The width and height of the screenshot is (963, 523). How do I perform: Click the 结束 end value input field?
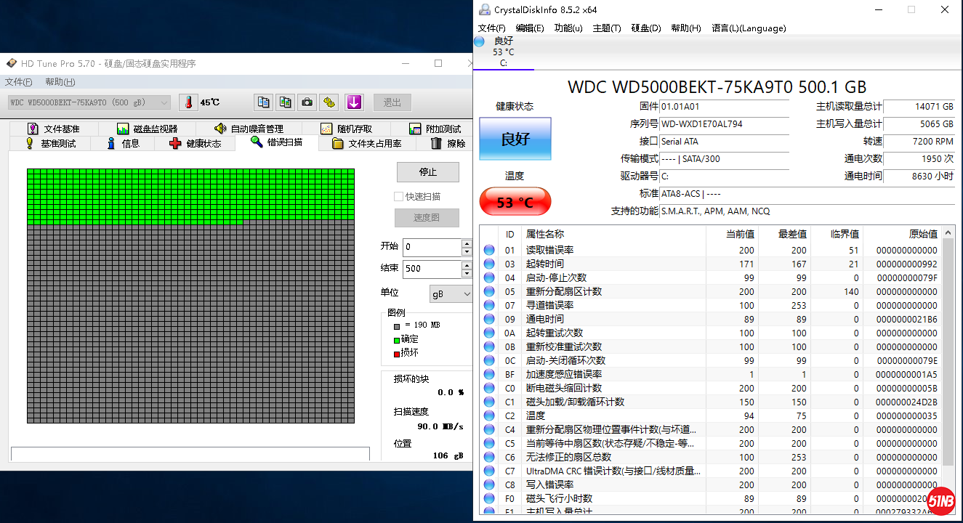tap(432, 269)
